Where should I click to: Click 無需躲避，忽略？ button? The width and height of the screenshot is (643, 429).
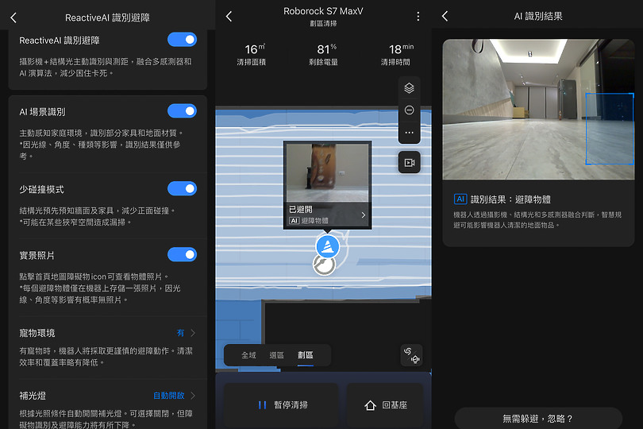click(538, 419)
